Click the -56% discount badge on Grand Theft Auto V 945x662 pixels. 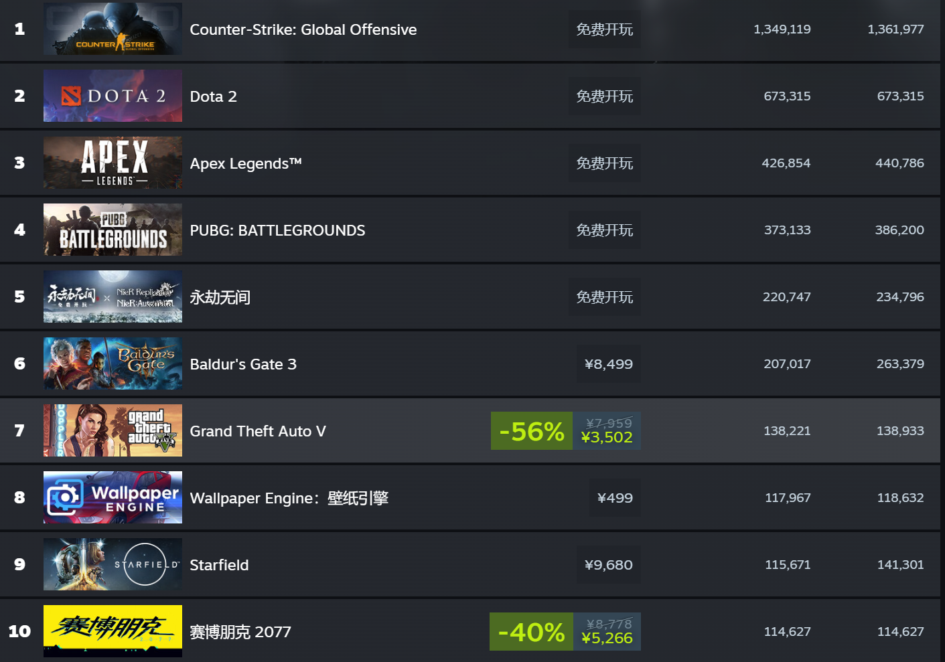click(x=531, y=431)
